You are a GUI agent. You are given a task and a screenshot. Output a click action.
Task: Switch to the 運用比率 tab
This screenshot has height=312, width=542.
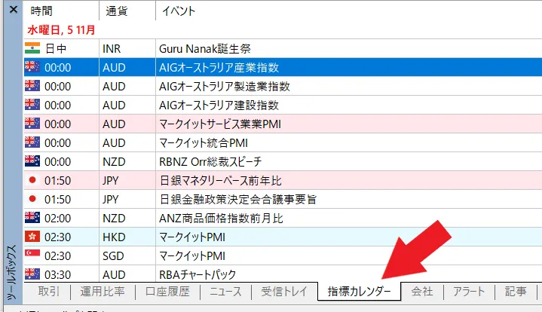103,292
